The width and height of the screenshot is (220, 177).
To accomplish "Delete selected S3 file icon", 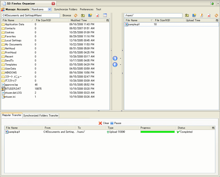I will (209, 15).
